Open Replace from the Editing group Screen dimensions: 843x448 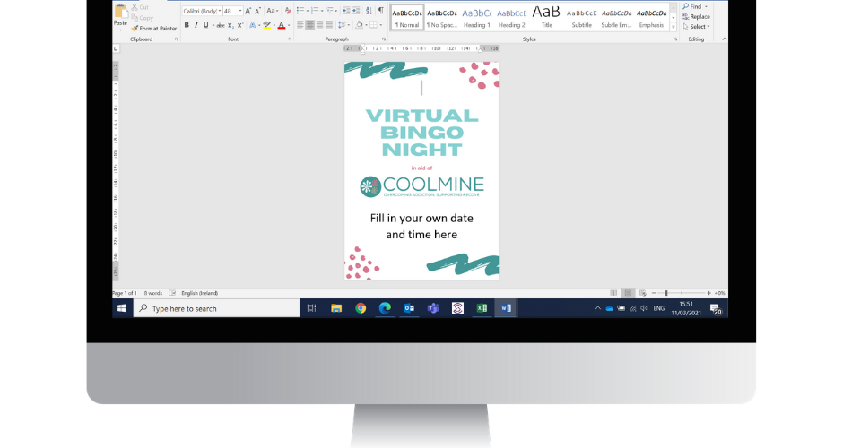tap(696, 17)
